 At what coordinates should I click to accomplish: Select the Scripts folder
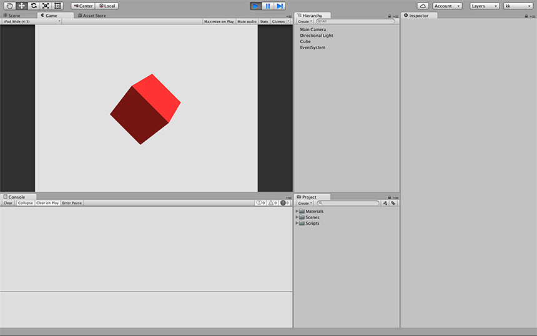[312, 223]
